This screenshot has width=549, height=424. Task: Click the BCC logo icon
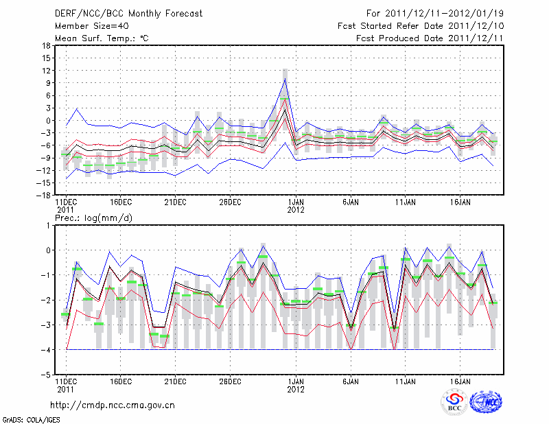tap(454, 402)
